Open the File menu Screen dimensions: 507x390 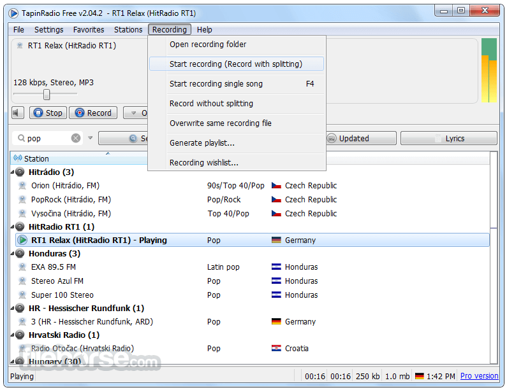tap(18, 30)
